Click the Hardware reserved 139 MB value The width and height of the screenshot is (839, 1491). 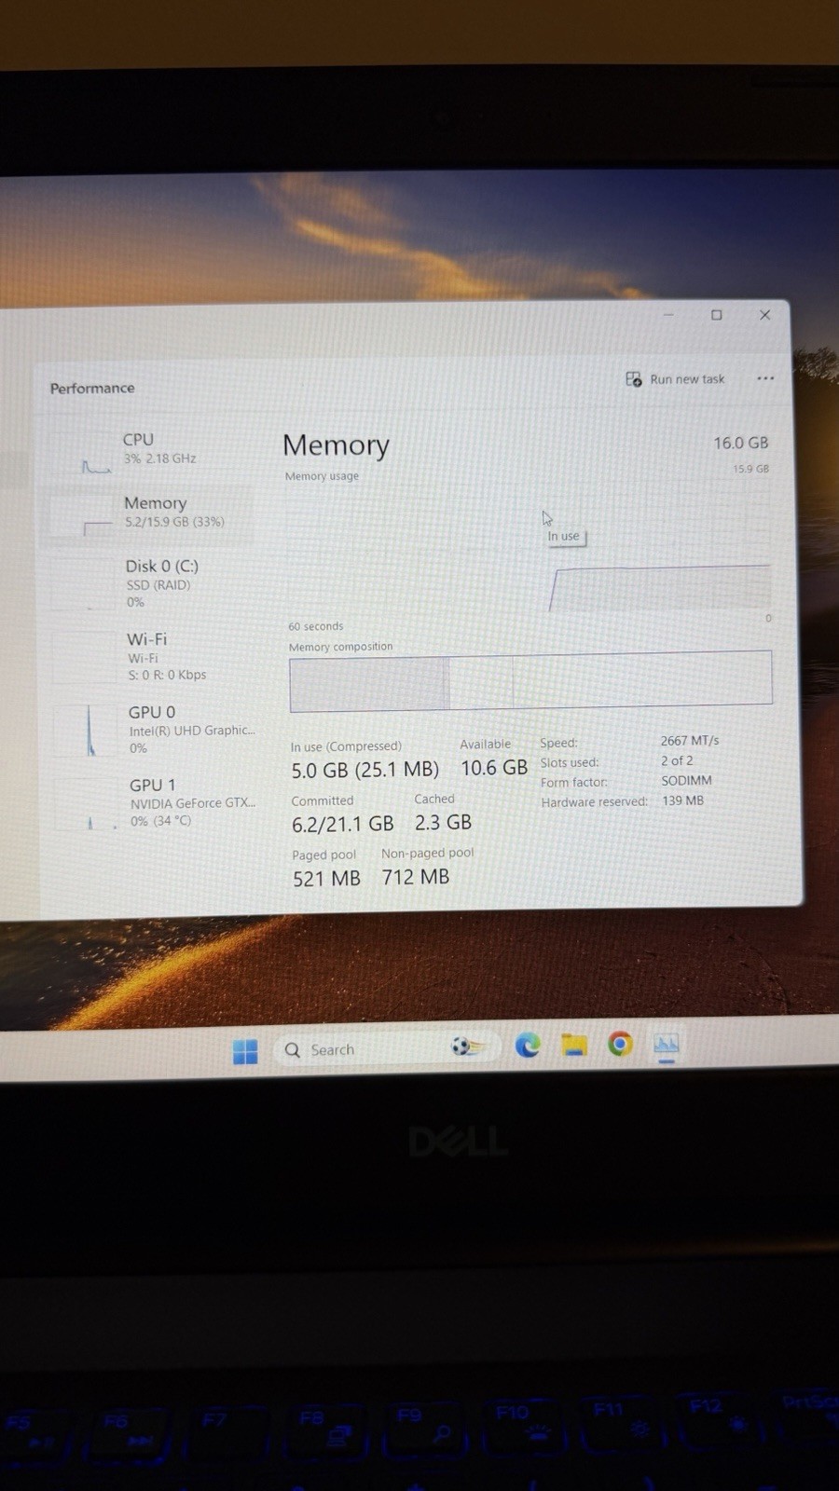(682, 800)
